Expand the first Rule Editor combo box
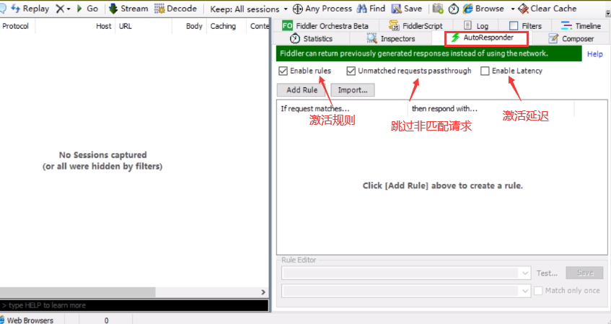The width and height of the screenshot is (611, 324). [525, 273]
